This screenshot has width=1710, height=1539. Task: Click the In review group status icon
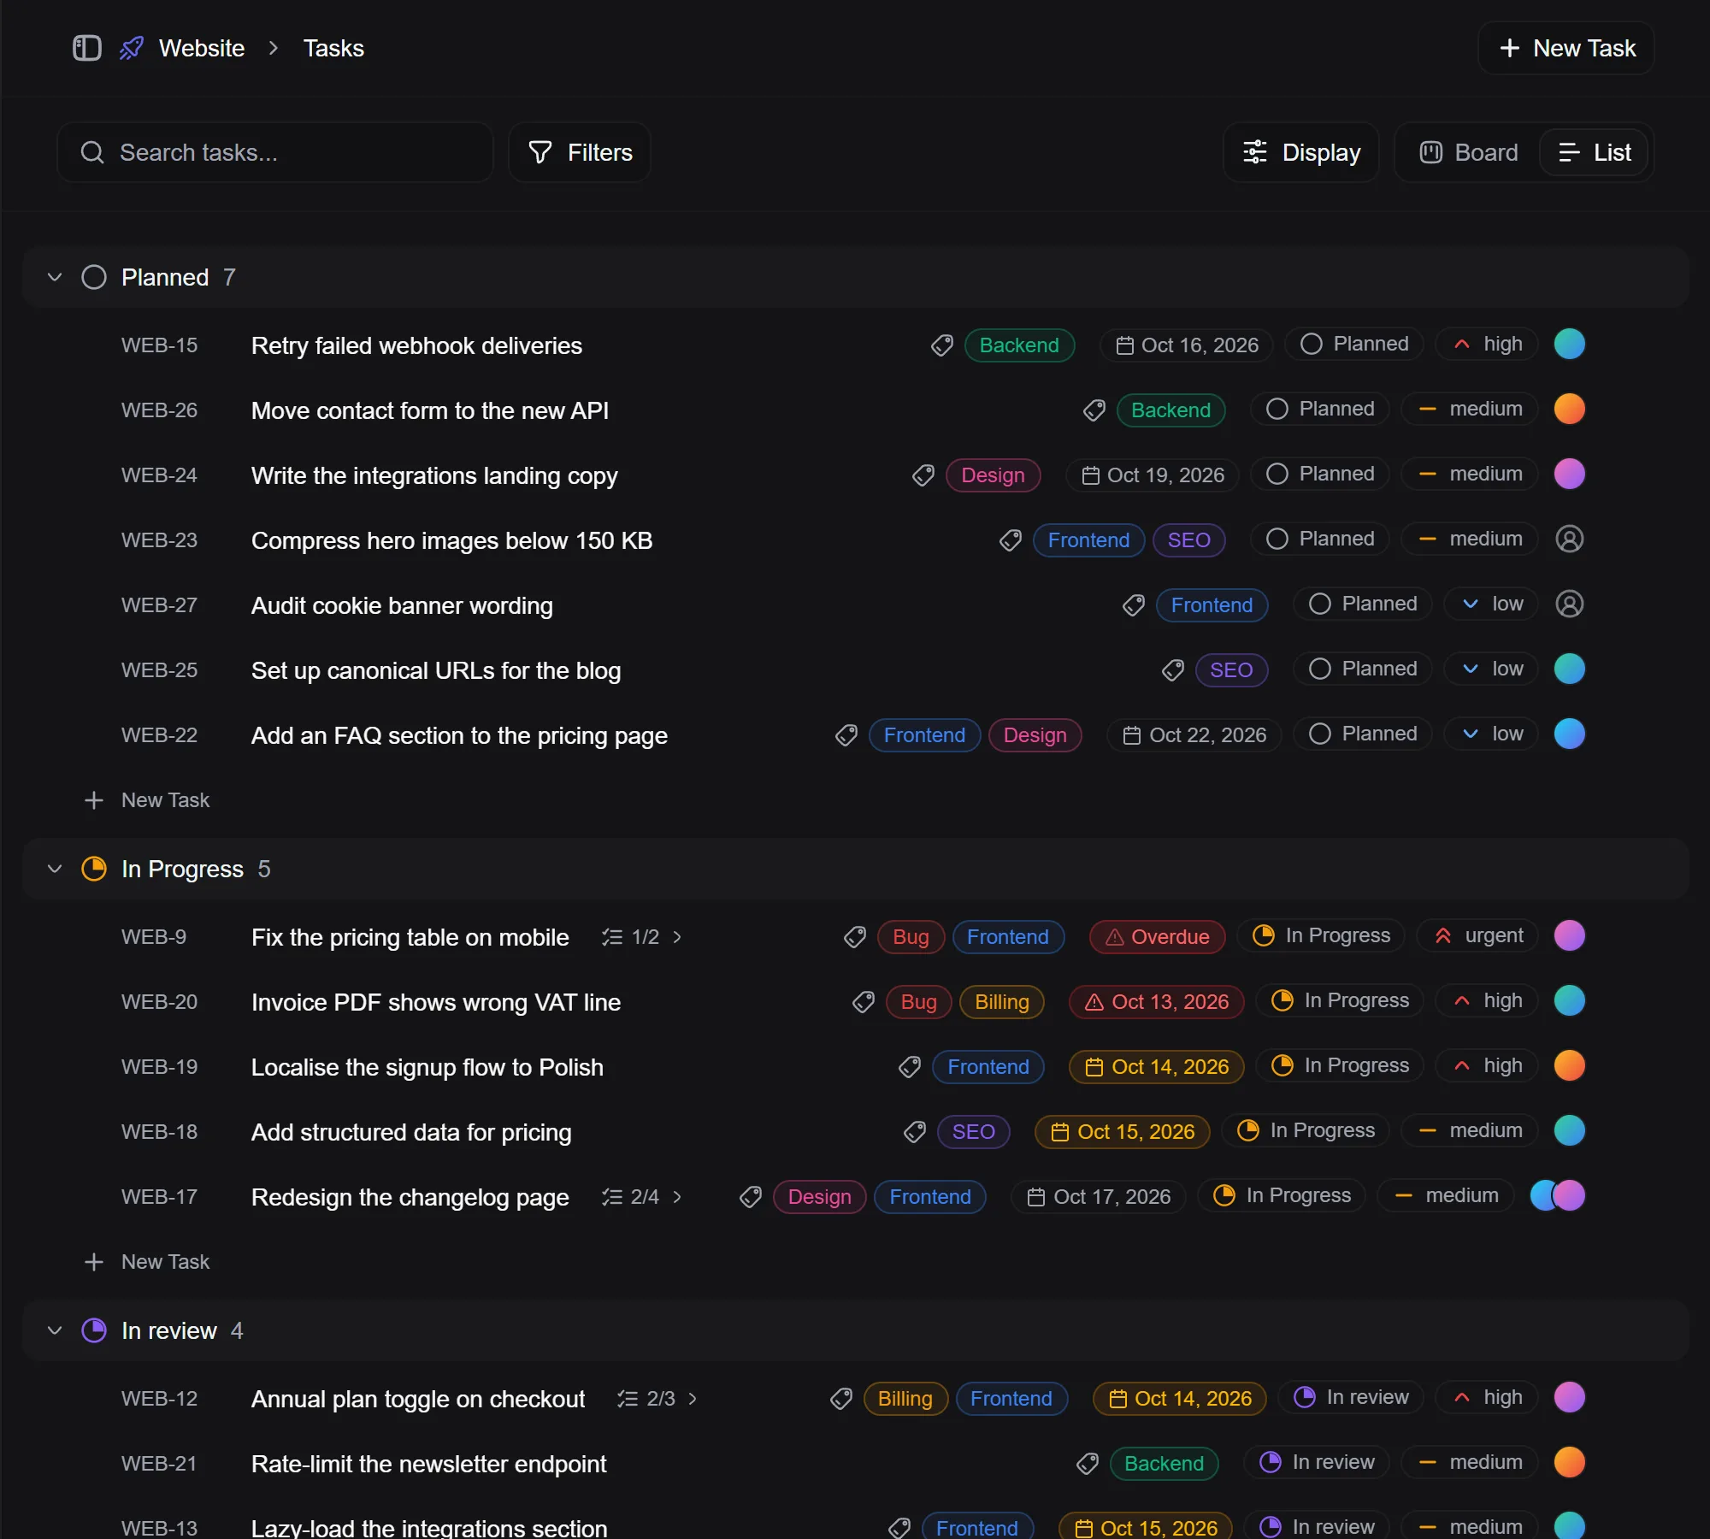point(94,1330)
